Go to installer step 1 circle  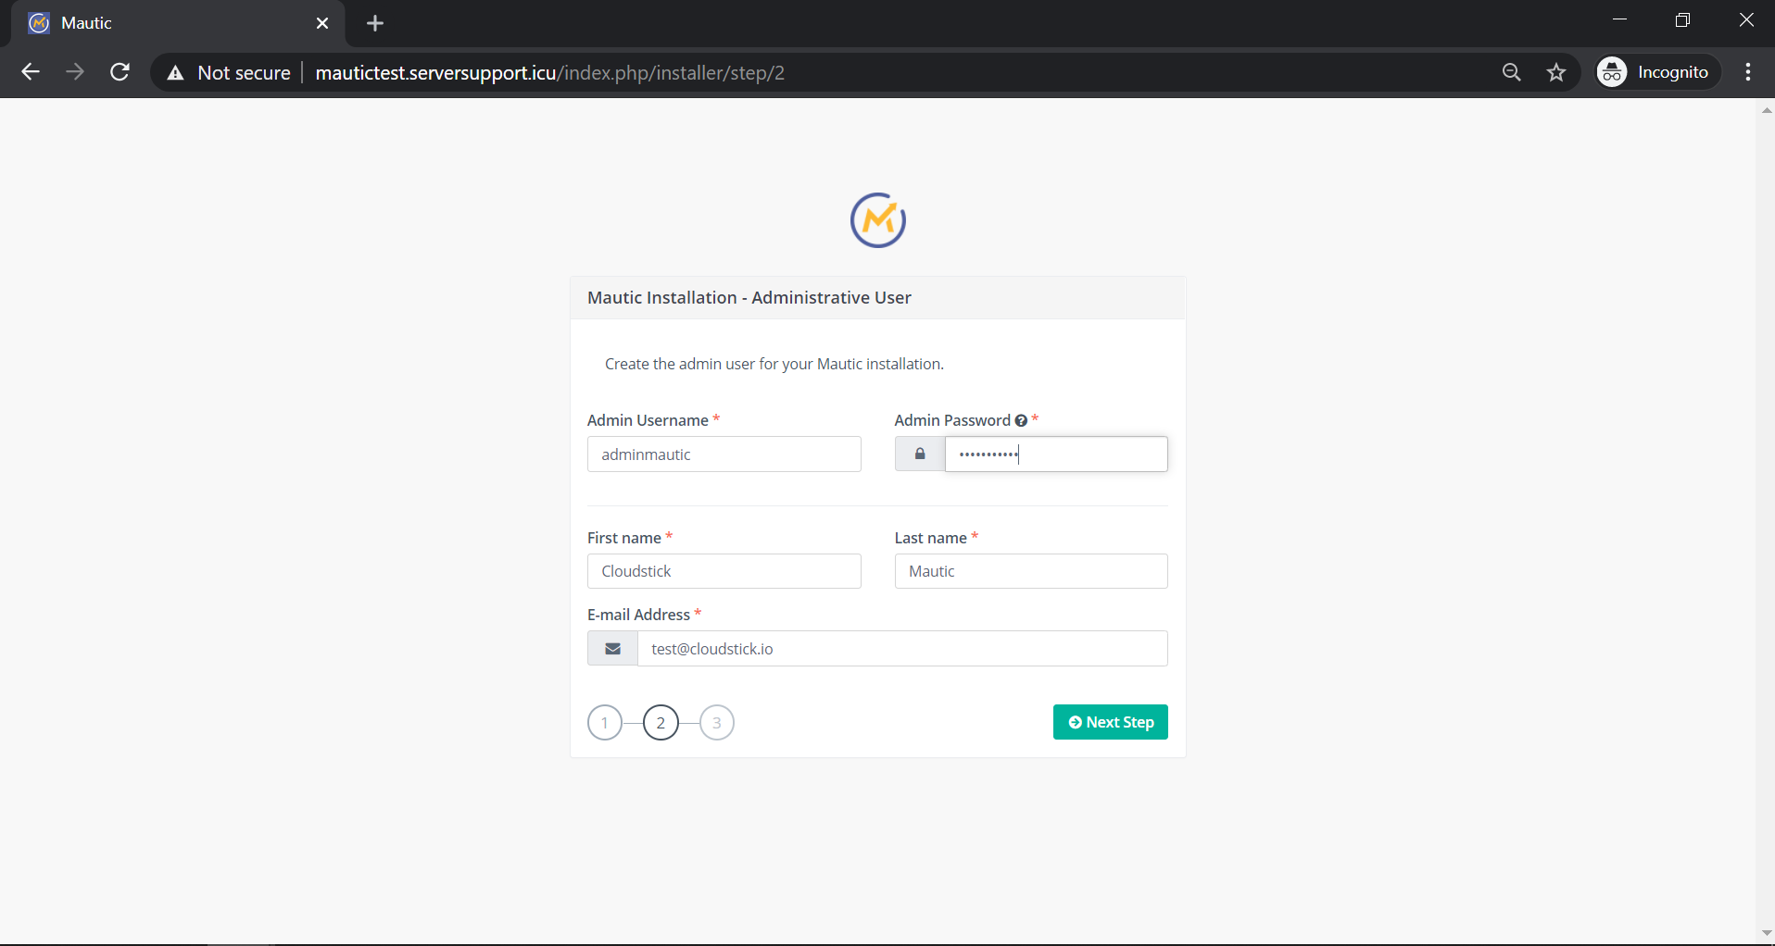605,723
